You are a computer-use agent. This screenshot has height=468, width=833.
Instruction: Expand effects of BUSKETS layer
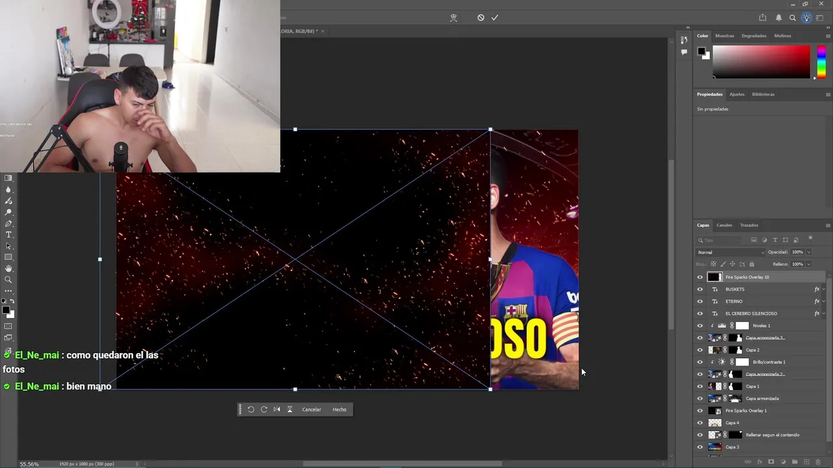[x=823, y=289]
